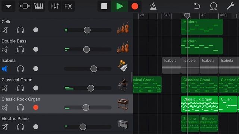Arm the Isabela track for recording
This screenshot has width=239, height=134.
[36, 68]
